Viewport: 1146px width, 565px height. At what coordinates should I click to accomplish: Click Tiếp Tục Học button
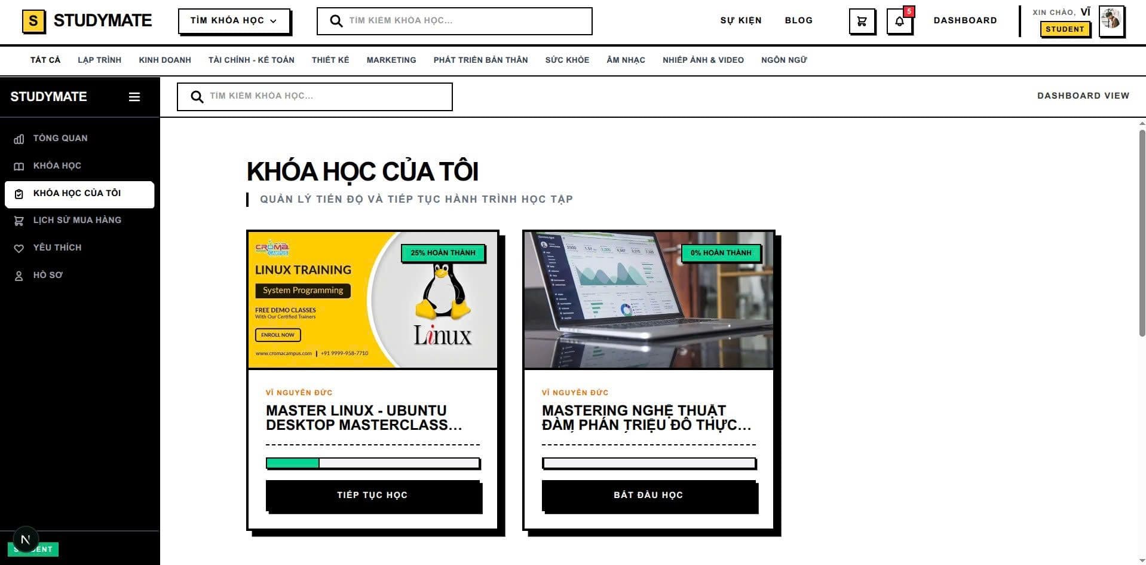(373, 496)
